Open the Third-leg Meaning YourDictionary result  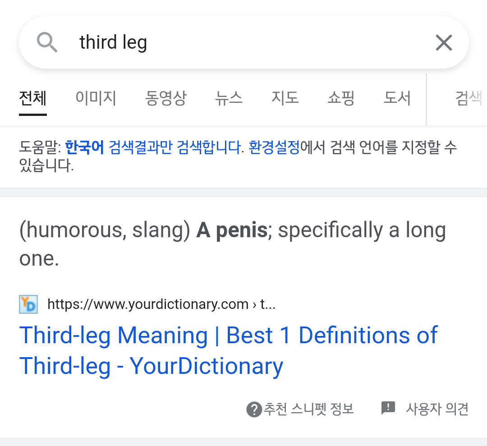click(x=228, y=351)
